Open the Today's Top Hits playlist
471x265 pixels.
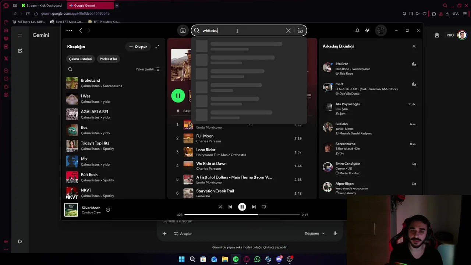click(x=113, y=146)
